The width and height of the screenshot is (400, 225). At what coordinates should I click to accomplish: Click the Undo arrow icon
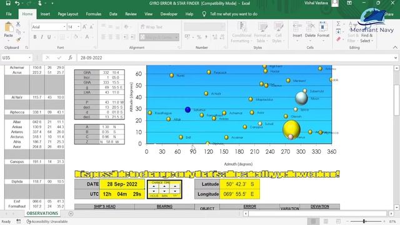17,3
